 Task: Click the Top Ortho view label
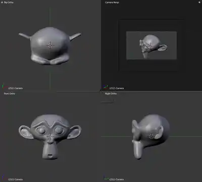pyautogui.click(x=9, y=3)
